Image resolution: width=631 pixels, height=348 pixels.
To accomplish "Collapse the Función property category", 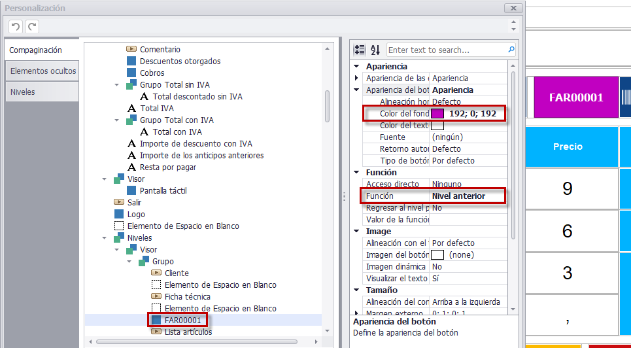I will coord(356,173).
